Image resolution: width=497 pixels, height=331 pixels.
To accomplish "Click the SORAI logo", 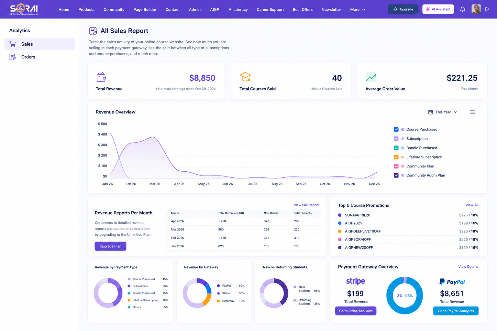I will (24, 9).
